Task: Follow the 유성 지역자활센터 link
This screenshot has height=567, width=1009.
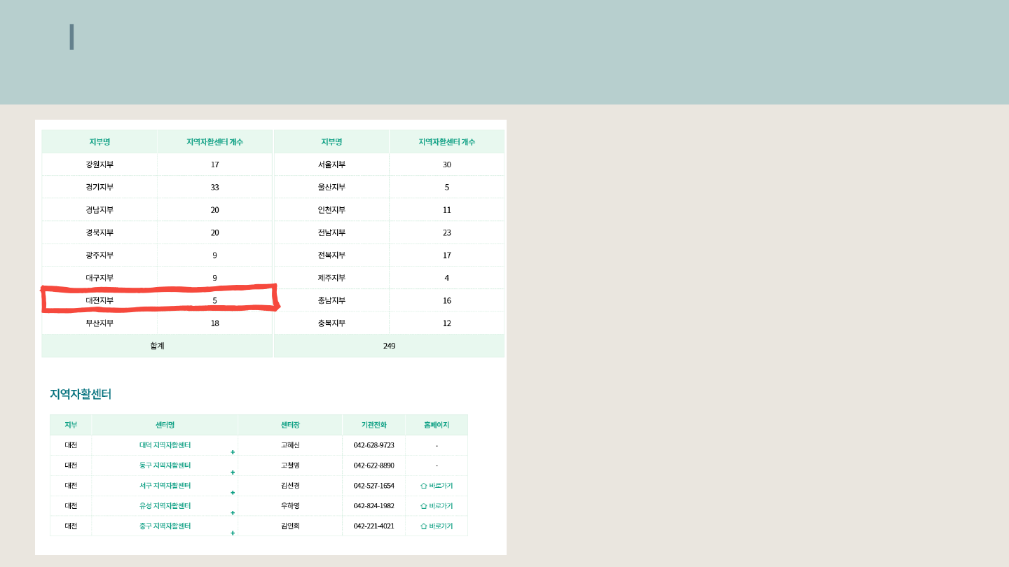Action: tap(165, 506)
